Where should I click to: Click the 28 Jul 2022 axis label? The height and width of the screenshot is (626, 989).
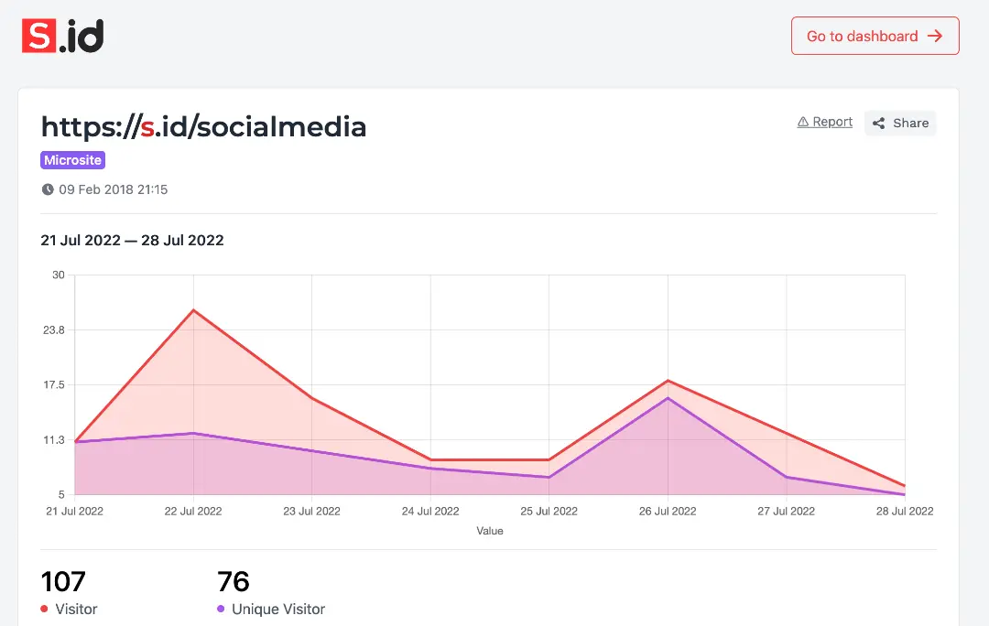(x=905, y=511)
